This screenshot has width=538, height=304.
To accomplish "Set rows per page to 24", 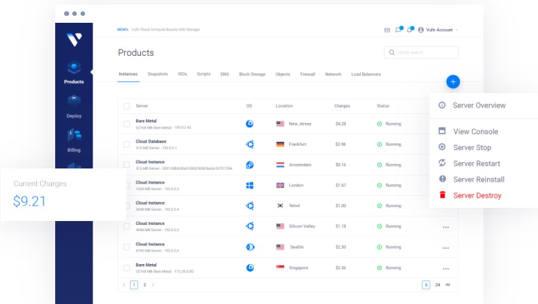I will 437,285.
